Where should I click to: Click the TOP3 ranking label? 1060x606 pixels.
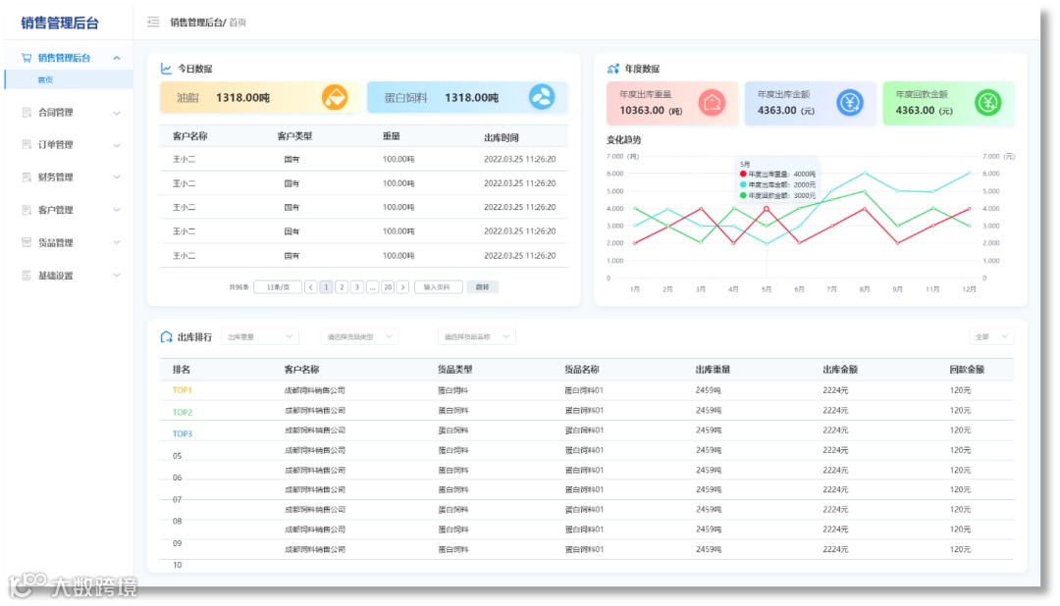[183, 433]
